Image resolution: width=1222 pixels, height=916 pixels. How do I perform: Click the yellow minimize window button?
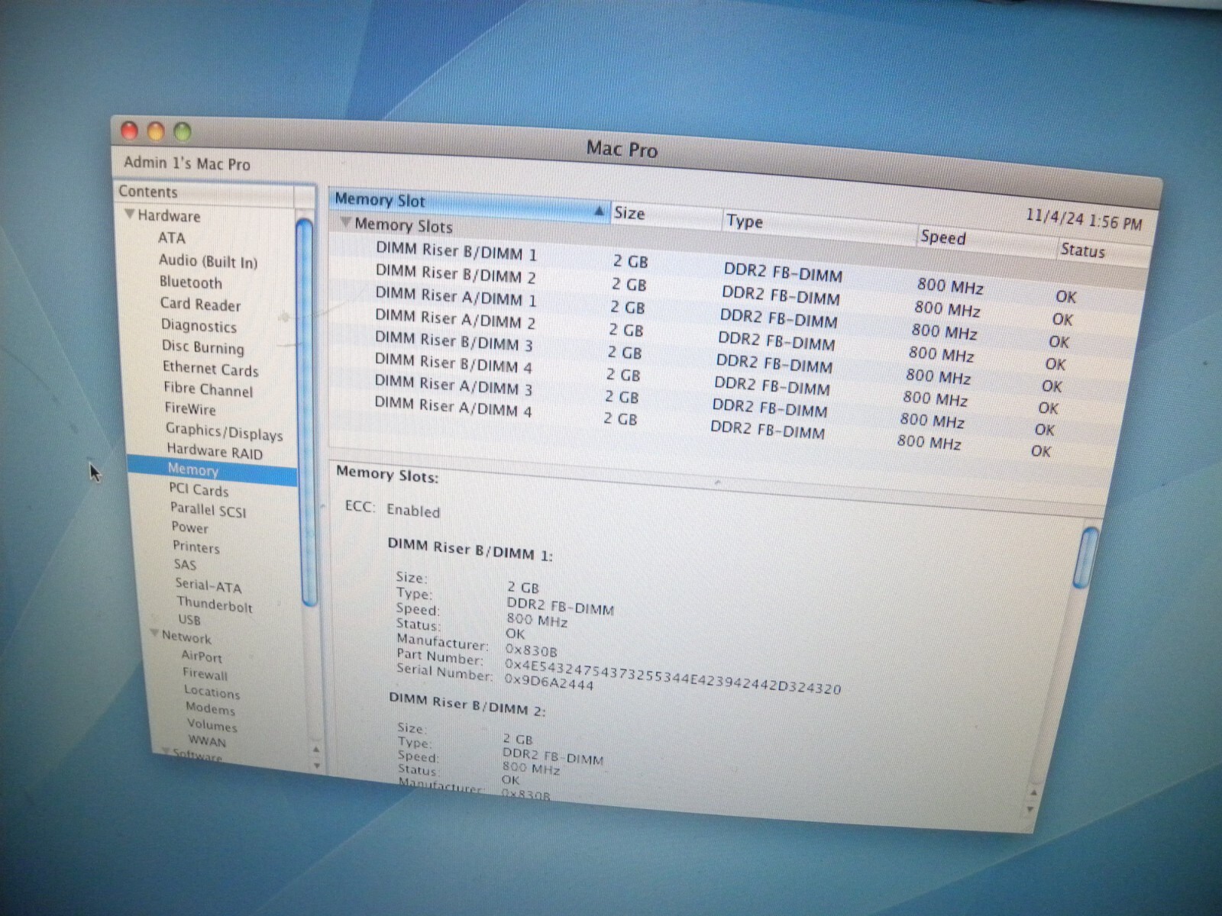(156, 131)
